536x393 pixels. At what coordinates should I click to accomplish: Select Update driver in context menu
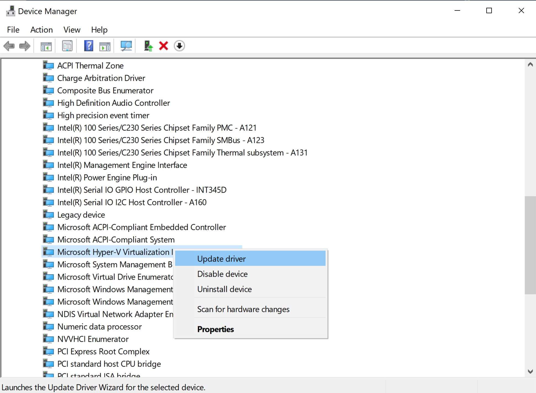[x=221, y=259]
